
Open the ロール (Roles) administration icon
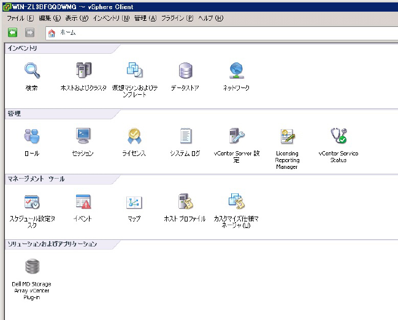pos(32,136)
